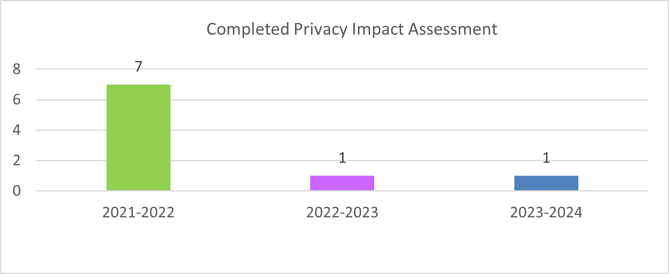Click data label 1 above blue bar

(546, 158)
